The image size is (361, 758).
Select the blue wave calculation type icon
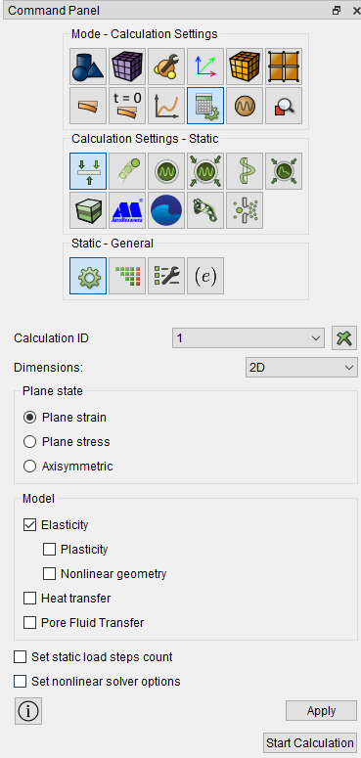(x=166, y=210)
